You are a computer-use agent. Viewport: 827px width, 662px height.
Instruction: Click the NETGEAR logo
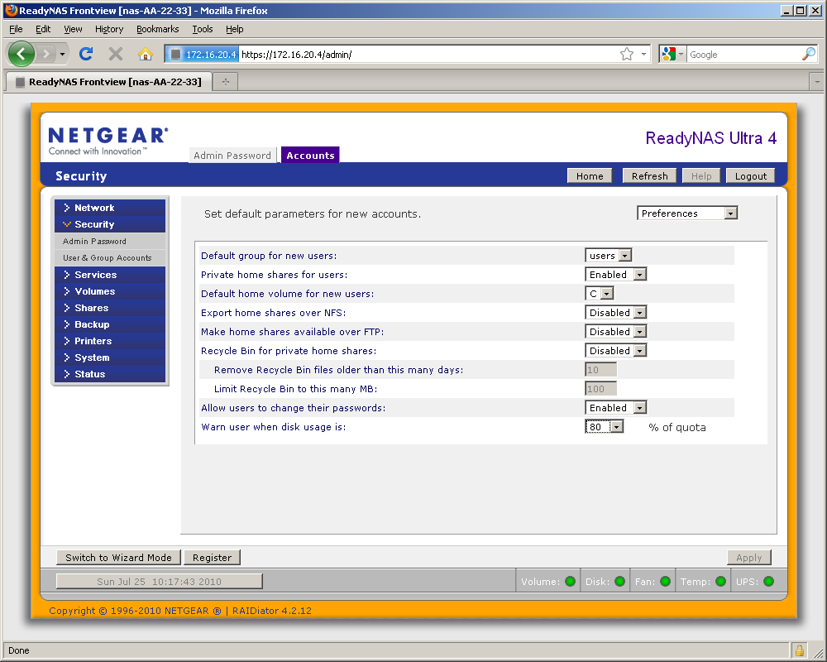pos(108,141)
